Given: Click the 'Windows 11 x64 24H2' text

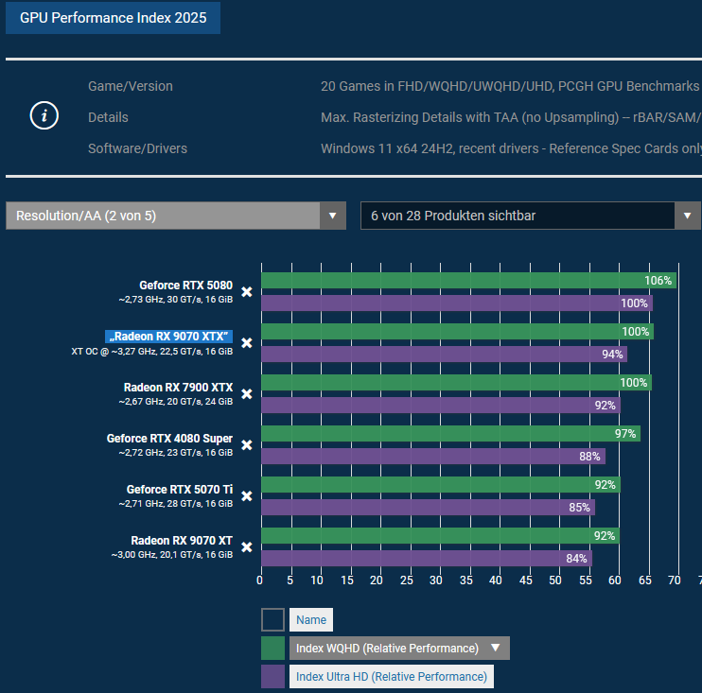Looking at the screenshot, I should point(387,148).
